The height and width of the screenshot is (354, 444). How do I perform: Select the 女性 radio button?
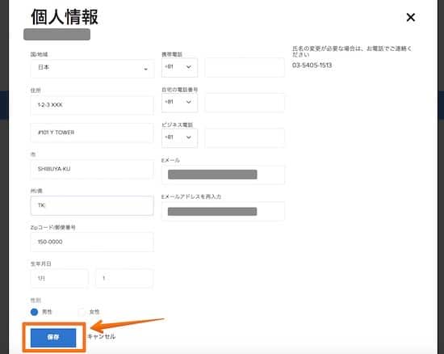tap(82, 312)
